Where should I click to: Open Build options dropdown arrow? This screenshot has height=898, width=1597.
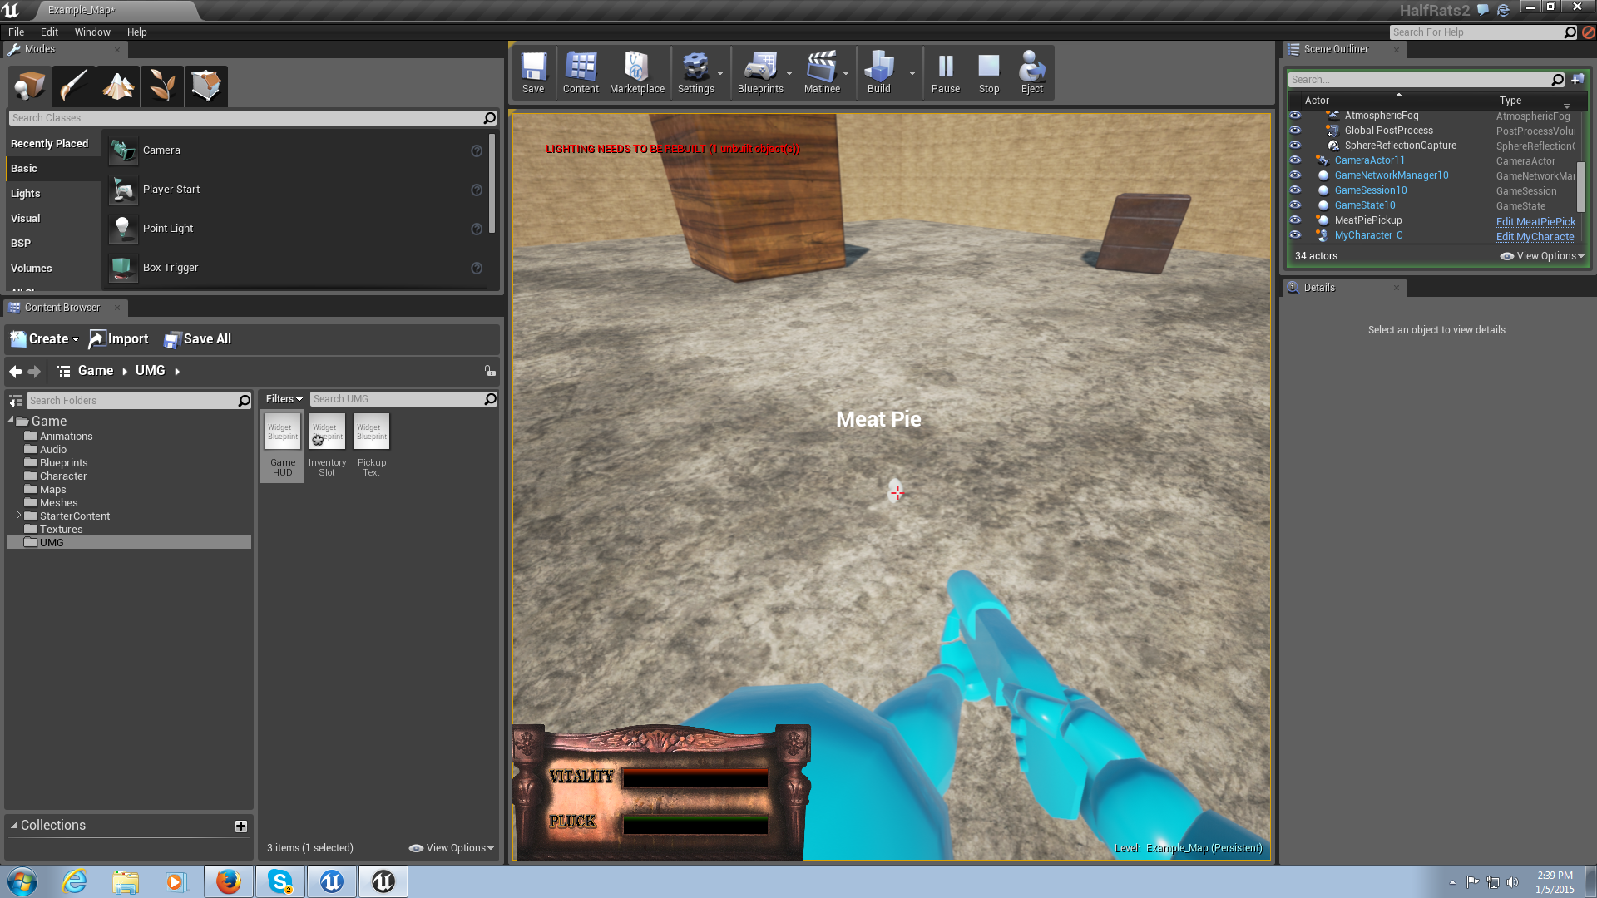click(912, 73)
